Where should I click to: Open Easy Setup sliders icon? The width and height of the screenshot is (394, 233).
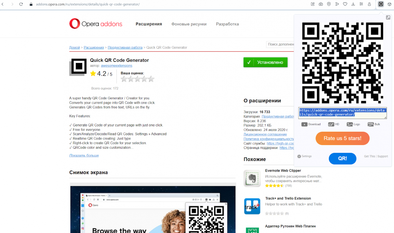[x=361, y=4]
